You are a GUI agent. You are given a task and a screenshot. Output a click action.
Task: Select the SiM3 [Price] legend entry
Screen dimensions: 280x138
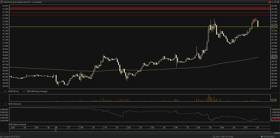pos(11,91)
